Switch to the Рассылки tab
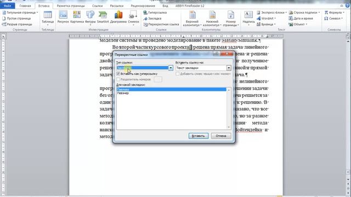 tap(117, 6)
